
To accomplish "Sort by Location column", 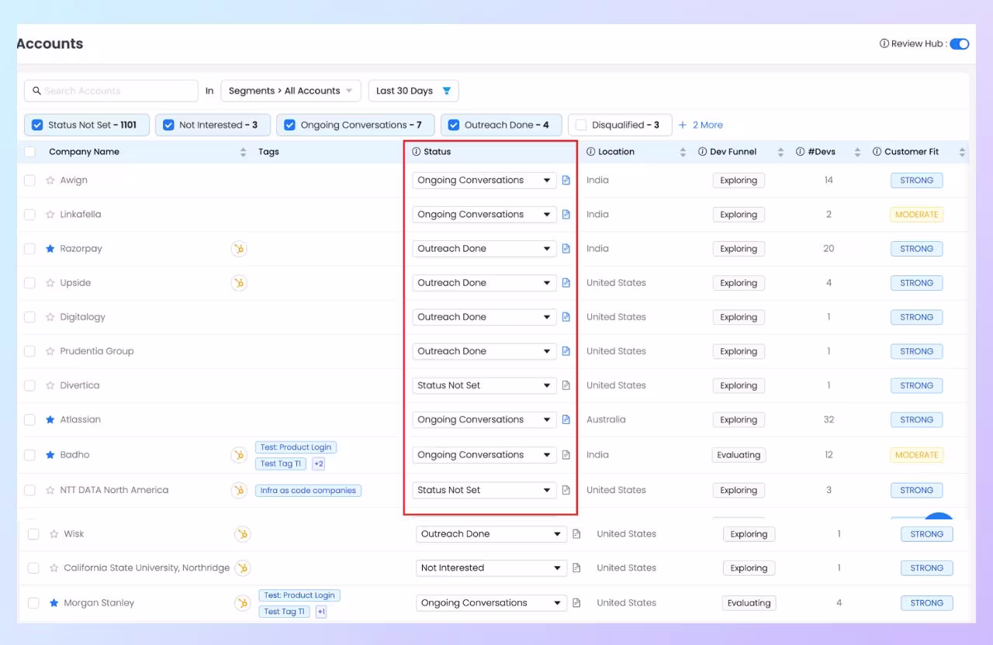I will (x=683, y=153).
